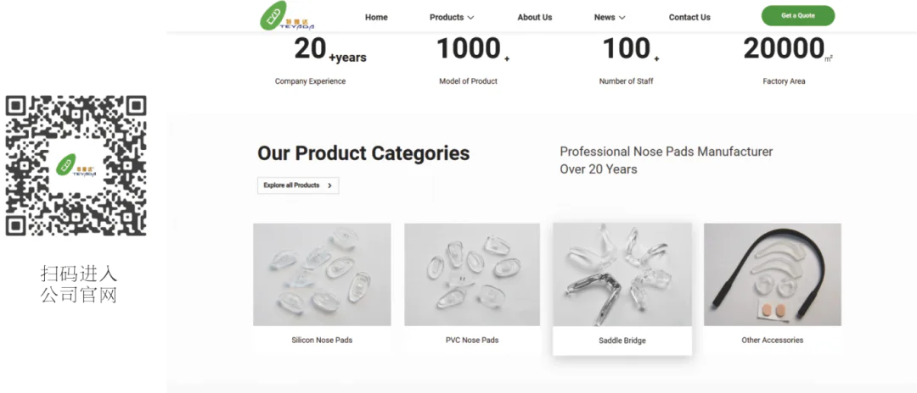
Task: Open the Other Accessories text link
Action: point(773,340)
